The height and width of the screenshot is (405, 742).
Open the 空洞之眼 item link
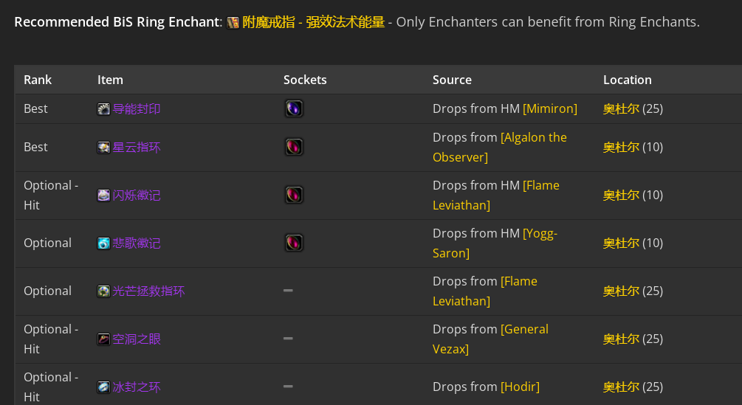point(137,339)
